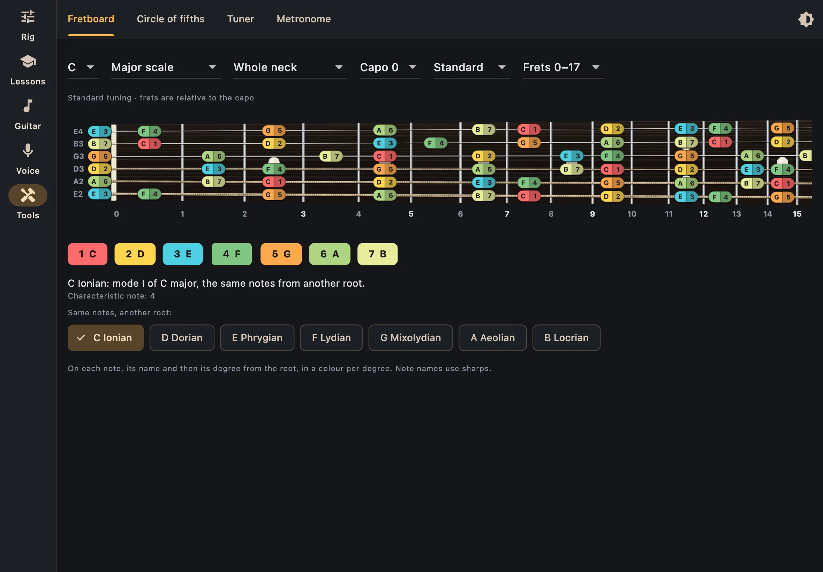Open the Circle of fifths tab
Image resolution: width=823 pixels, height=572 pixels.
pos(171,19)
